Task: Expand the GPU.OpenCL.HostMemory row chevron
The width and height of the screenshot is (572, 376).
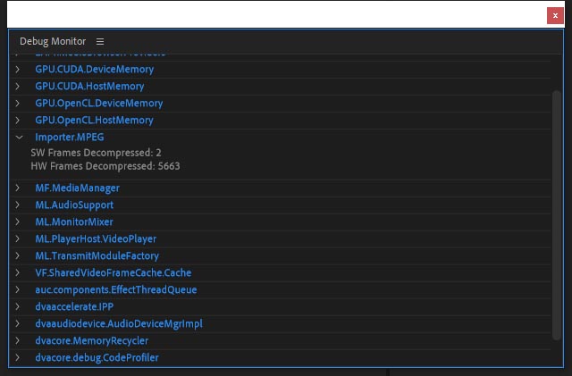Action: click(17, 120)
